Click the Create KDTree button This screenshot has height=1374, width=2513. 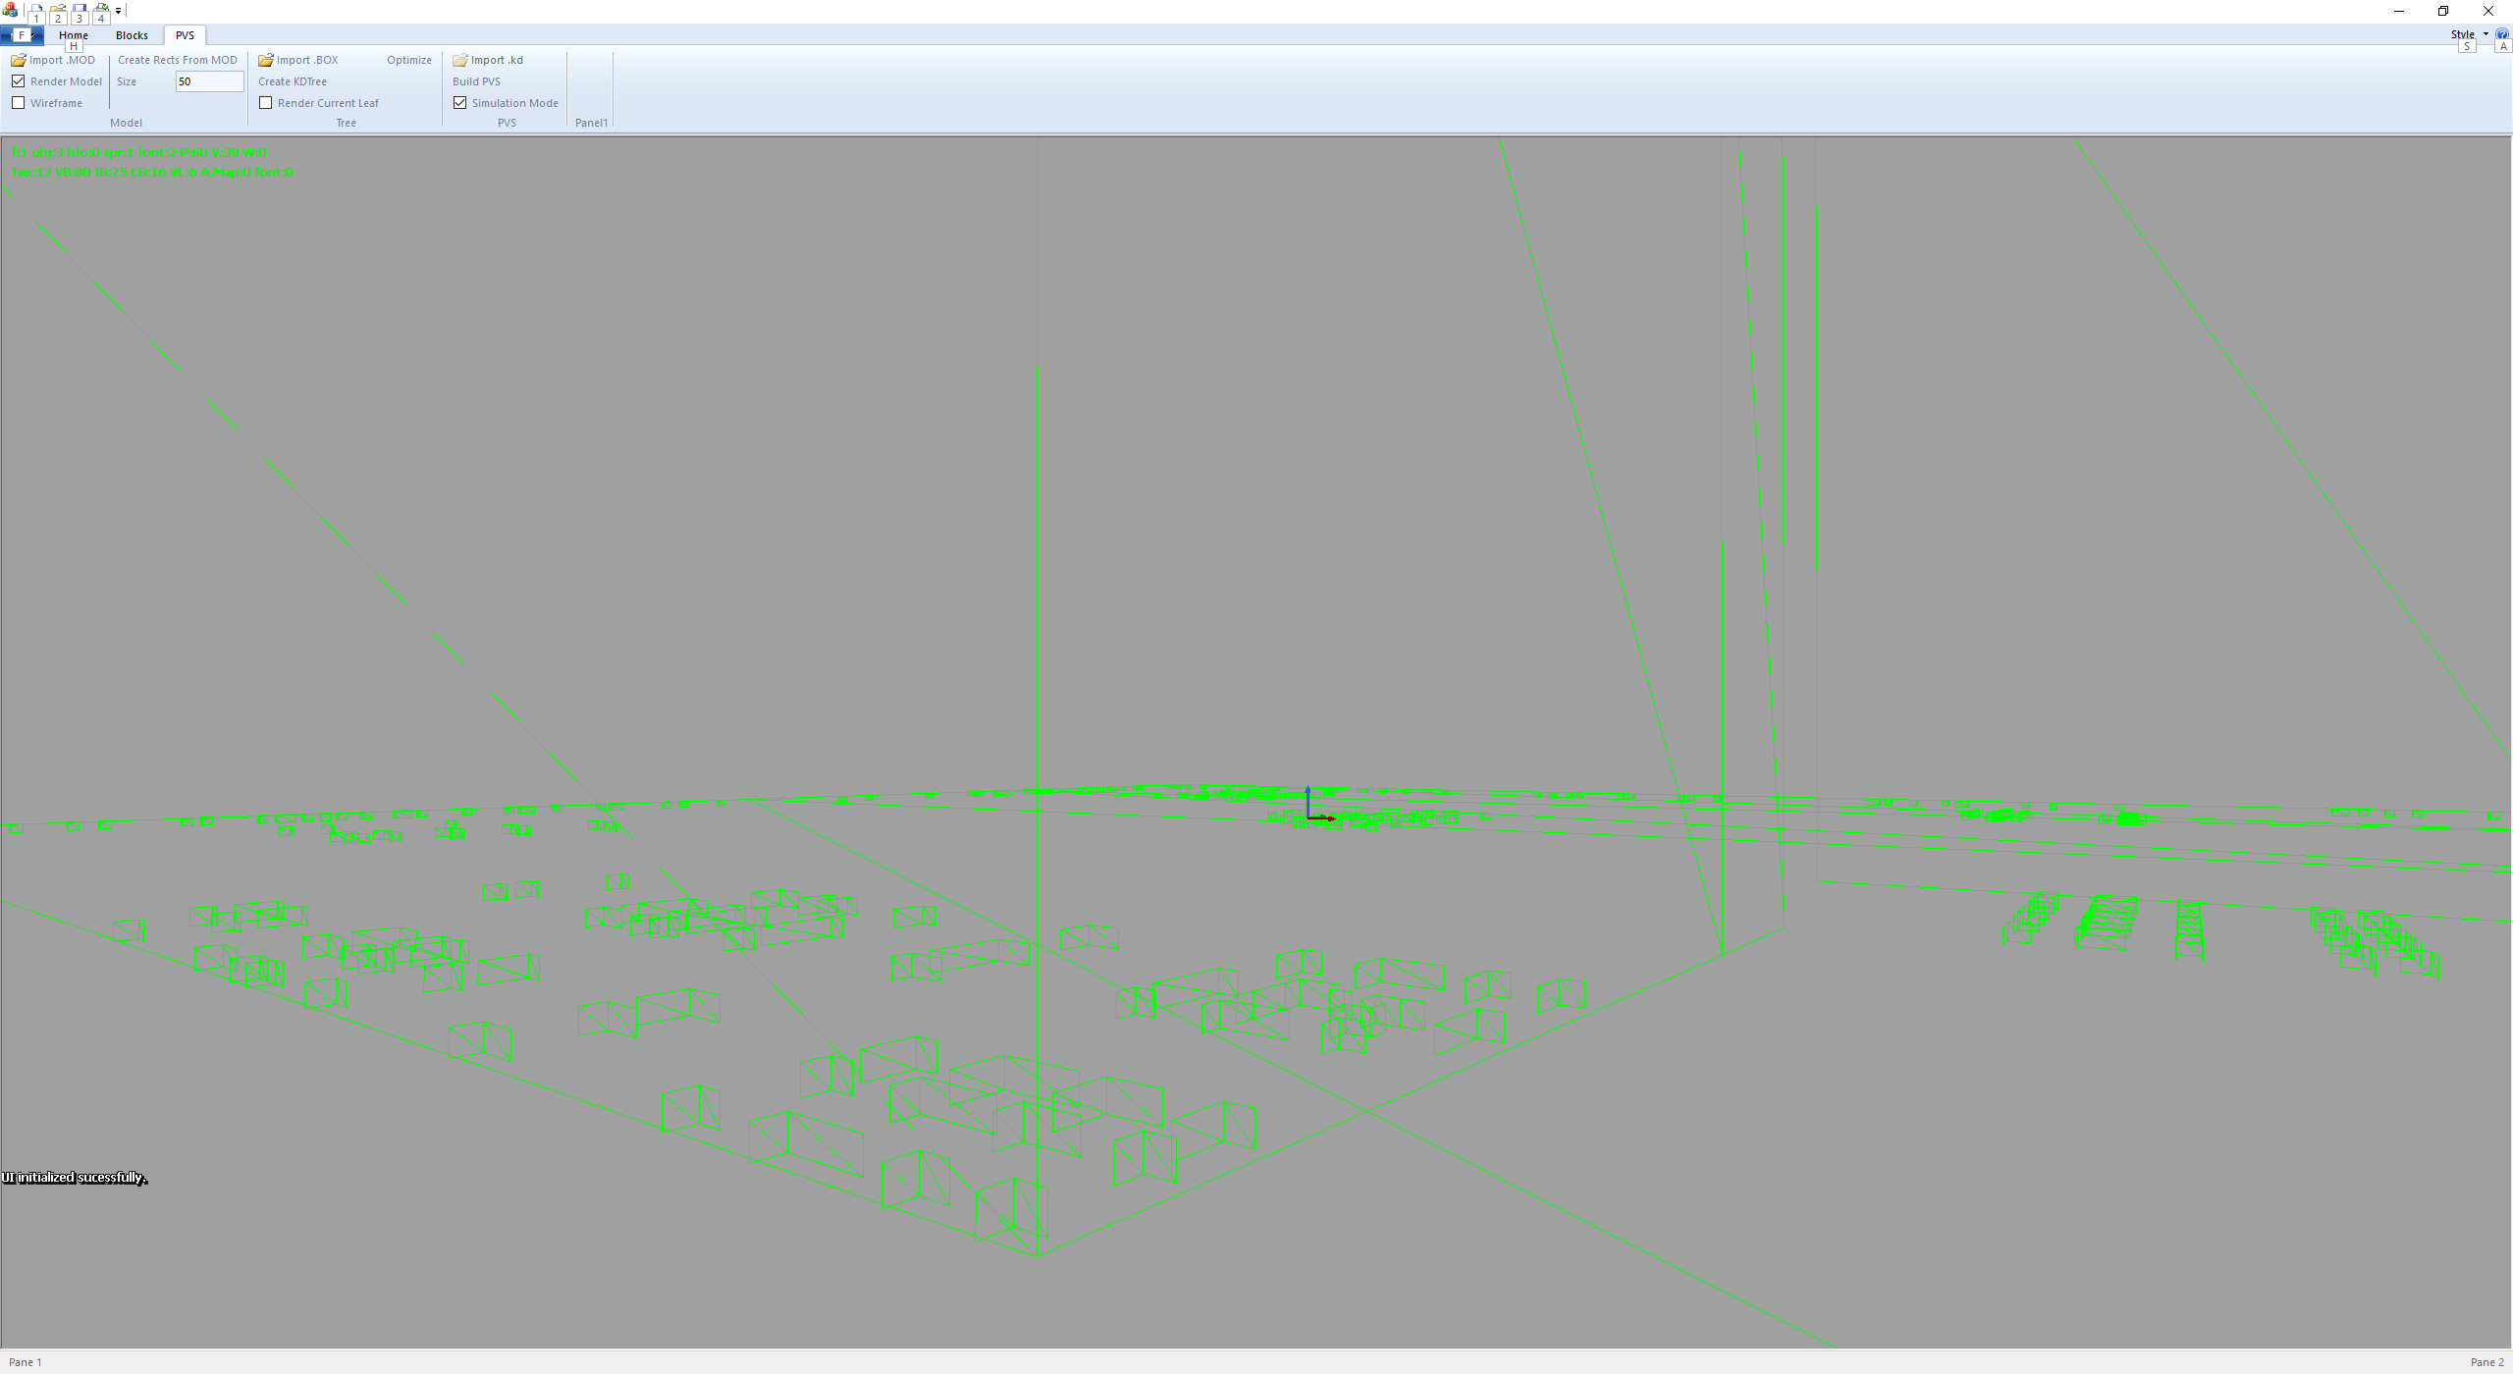pyautogui.click(x=293, y=81)
